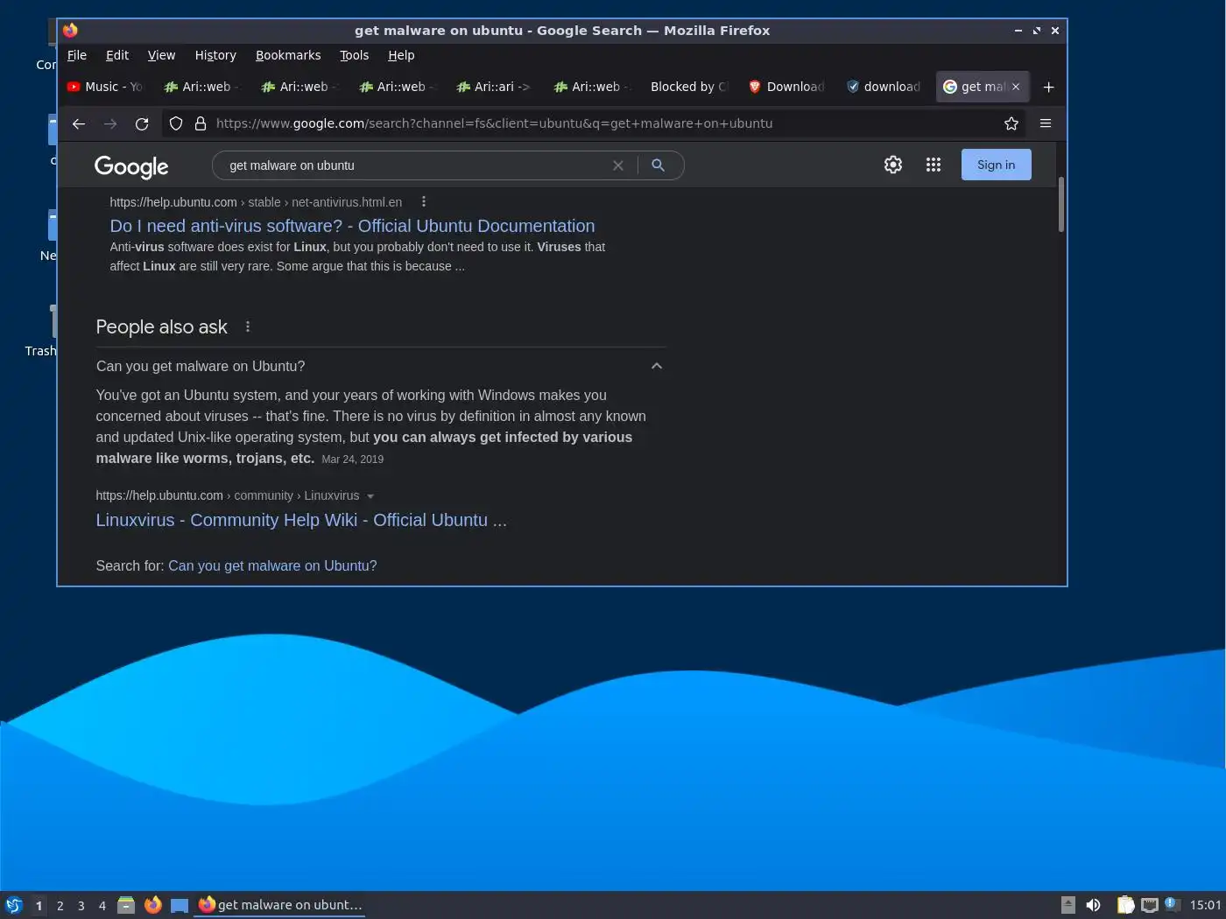Open tracking protection shield in address bar
This screenshot has height=919, width=1226.
pos(176,123)
